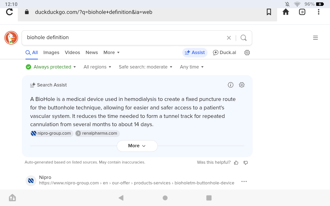The height and width of the screenshot is (206, 330).
Task: Give thumbs up to Search Assist answer
Action: pyautogui.click(x=236, y=162)
